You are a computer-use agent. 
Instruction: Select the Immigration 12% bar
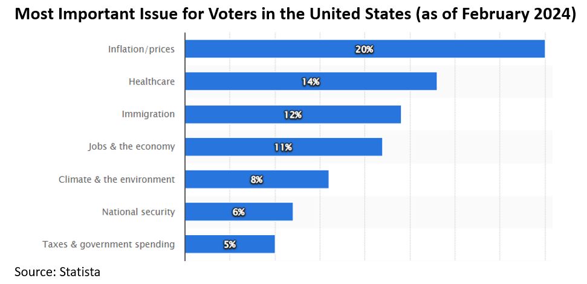pyautogui.click(x=293, y=114)
